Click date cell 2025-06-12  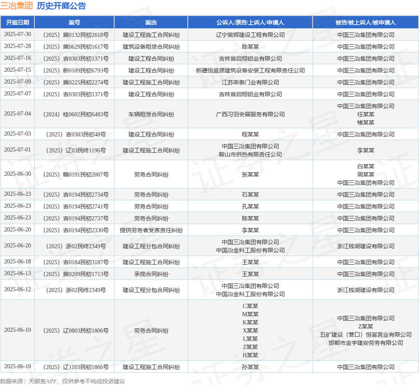pos(17,290)
